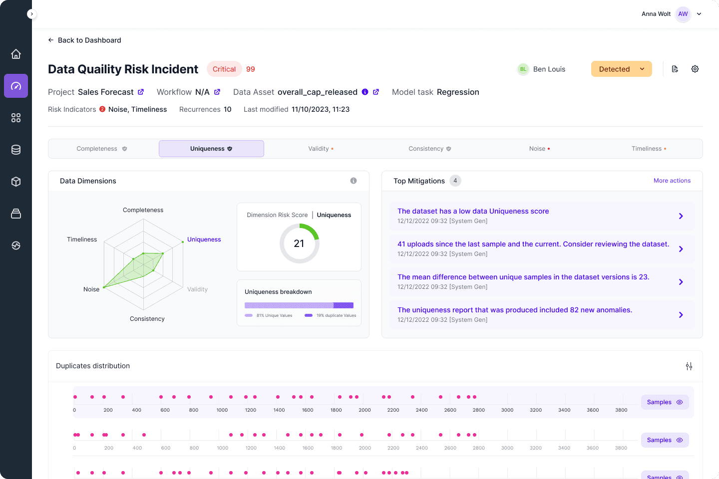Expand the 82 new anomalies mitigation chevron

coord(681,315)
